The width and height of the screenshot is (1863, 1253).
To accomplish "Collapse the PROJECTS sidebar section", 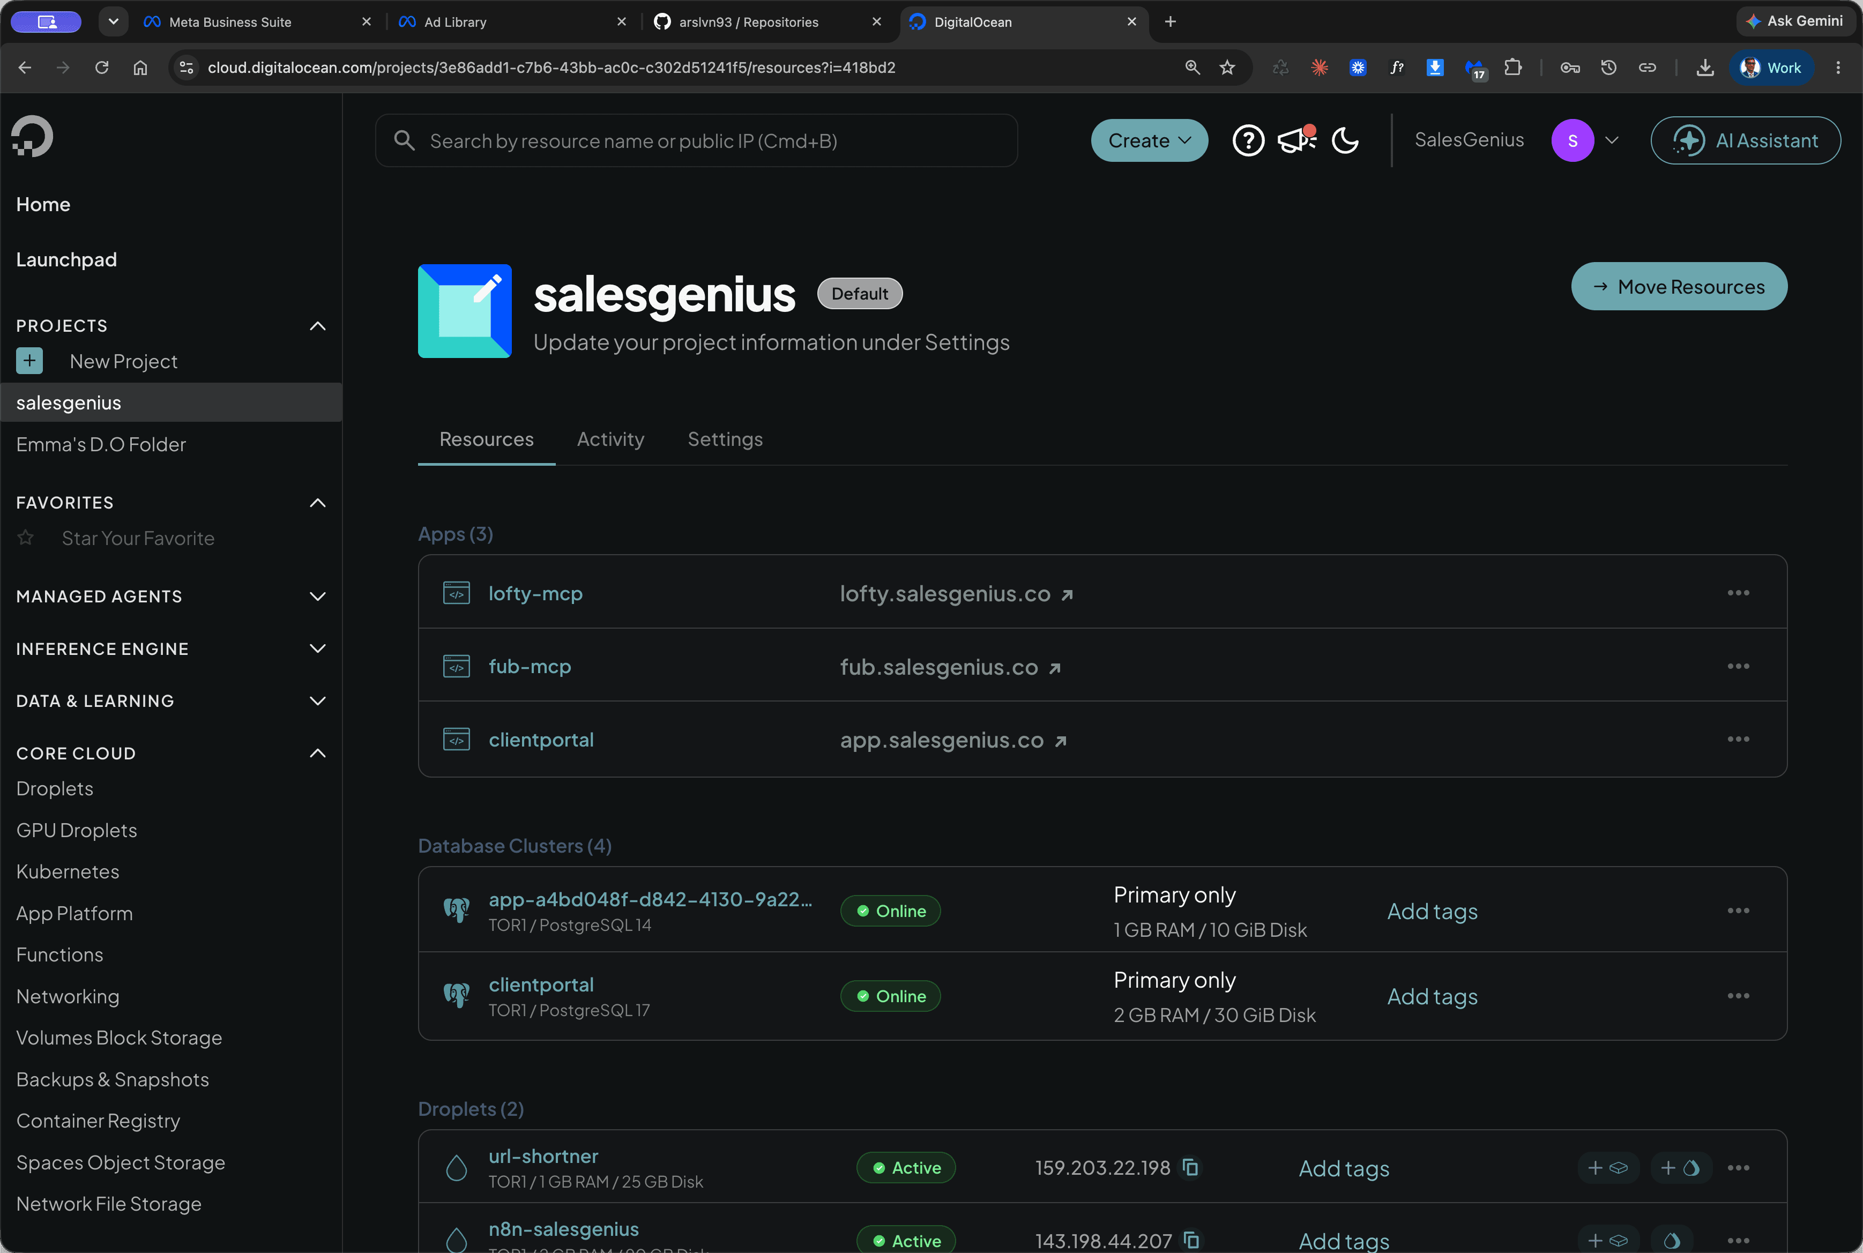I will click(317, 326).
